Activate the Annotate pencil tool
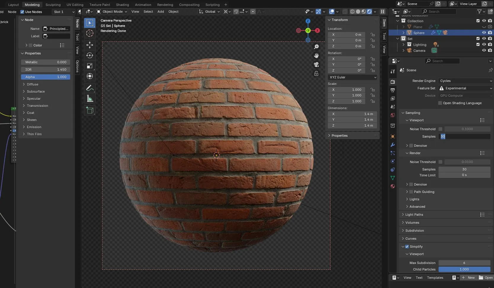The image size is (494, 288). tap(90, 88)
